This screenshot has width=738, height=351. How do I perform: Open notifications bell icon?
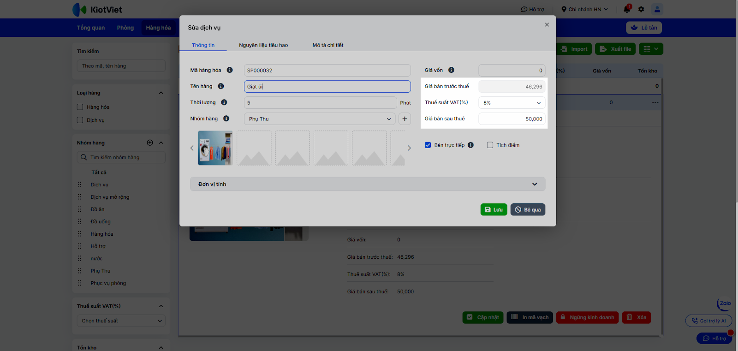[627, 9]
